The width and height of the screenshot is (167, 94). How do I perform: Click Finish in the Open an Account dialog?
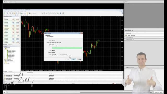click(74, 59)
